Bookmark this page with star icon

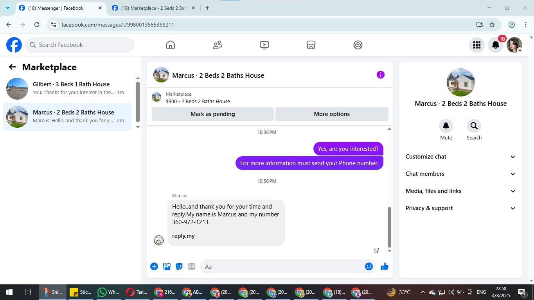492,25
